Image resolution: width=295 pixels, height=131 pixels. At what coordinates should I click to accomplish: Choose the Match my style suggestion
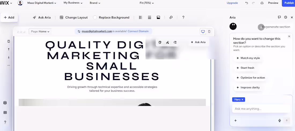click(248, 58)
